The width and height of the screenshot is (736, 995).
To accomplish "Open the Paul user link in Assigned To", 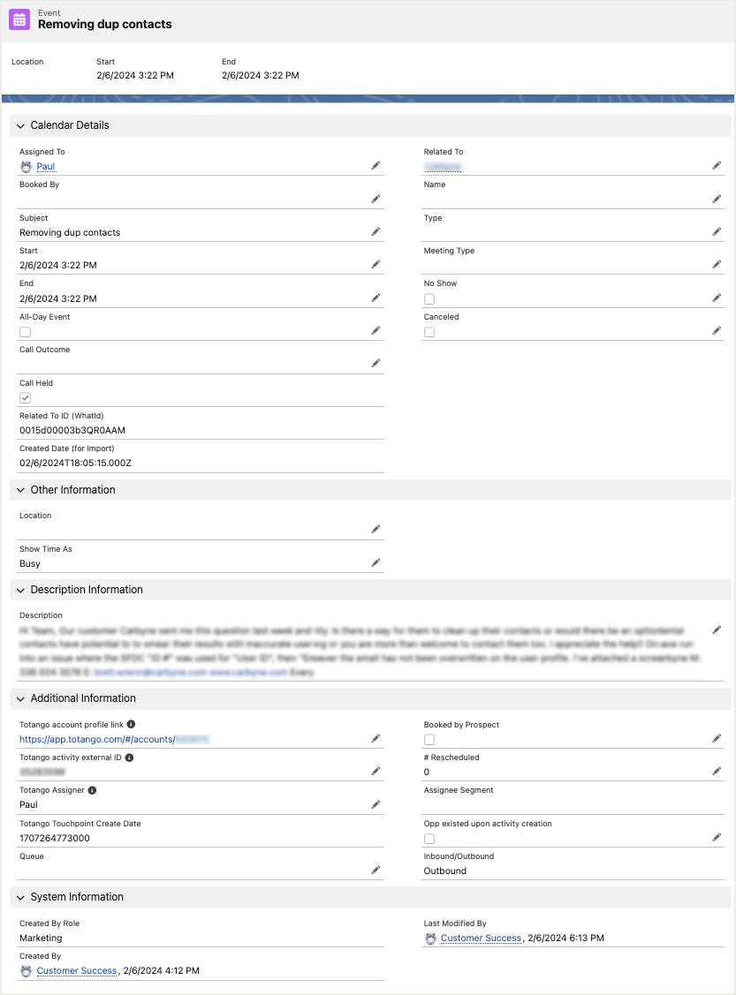I will pyautogui.click(x=46, y=166).
